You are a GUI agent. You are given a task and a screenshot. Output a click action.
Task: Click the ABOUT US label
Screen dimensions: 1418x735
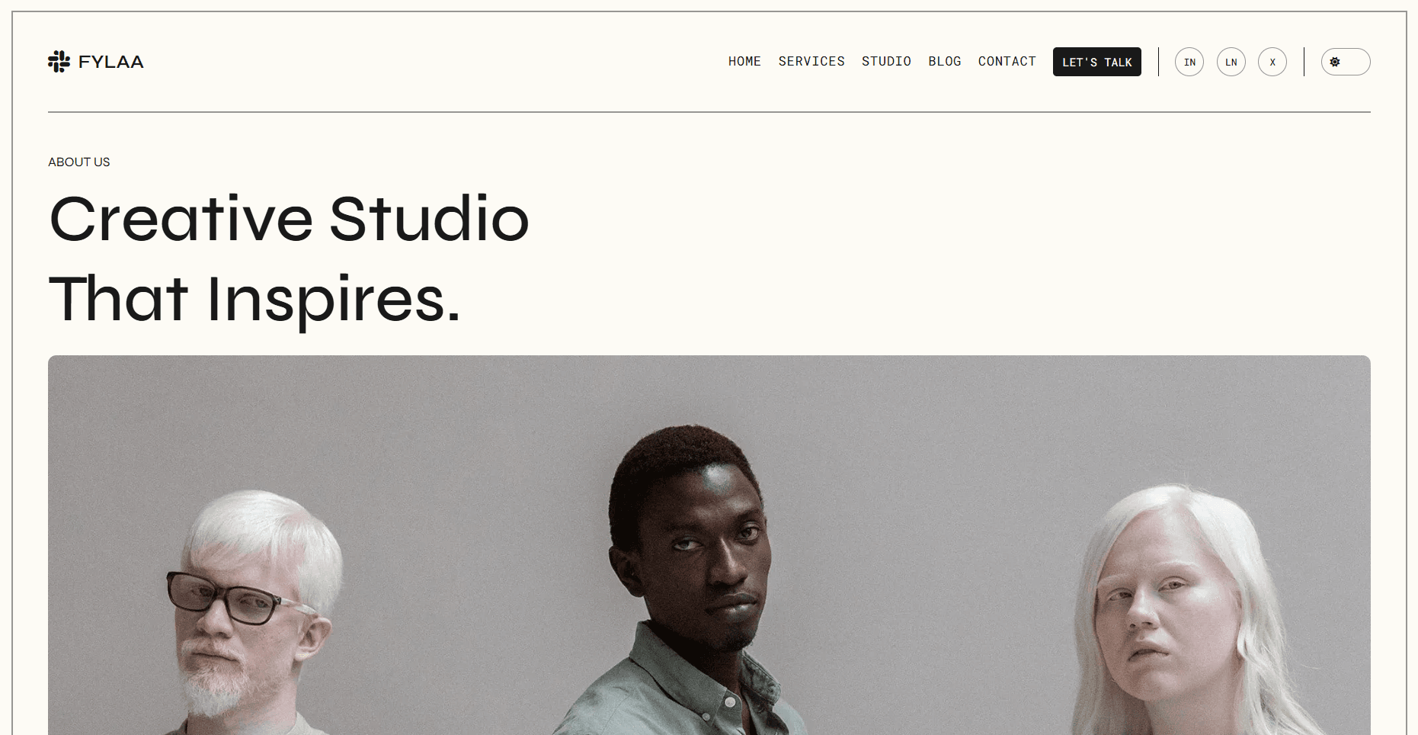coord(79,162)
